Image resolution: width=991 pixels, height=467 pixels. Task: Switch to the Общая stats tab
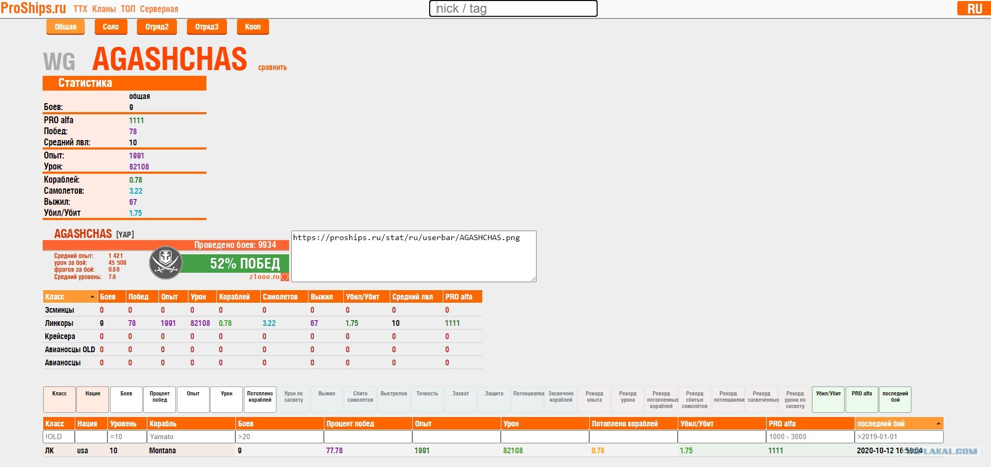[66, 27]
